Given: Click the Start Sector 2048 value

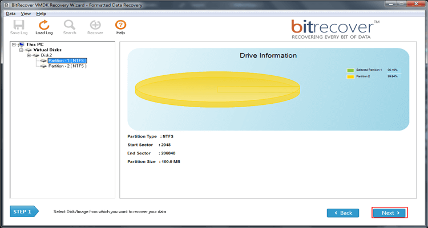Looking at the screenshot, I should click(x=166, y=145).
